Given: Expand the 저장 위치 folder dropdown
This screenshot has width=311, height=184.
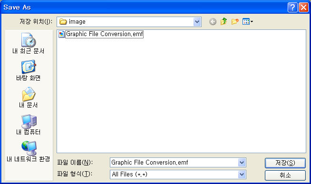Looking at the screenshot, I should point(197,22).
